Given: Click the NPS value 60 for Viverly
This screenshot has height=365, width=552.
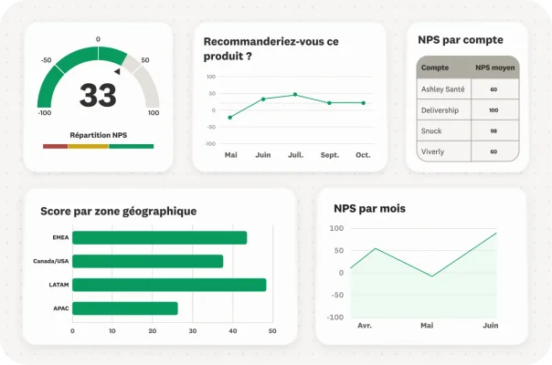Looking at the screenshot, I should point(494,151).
